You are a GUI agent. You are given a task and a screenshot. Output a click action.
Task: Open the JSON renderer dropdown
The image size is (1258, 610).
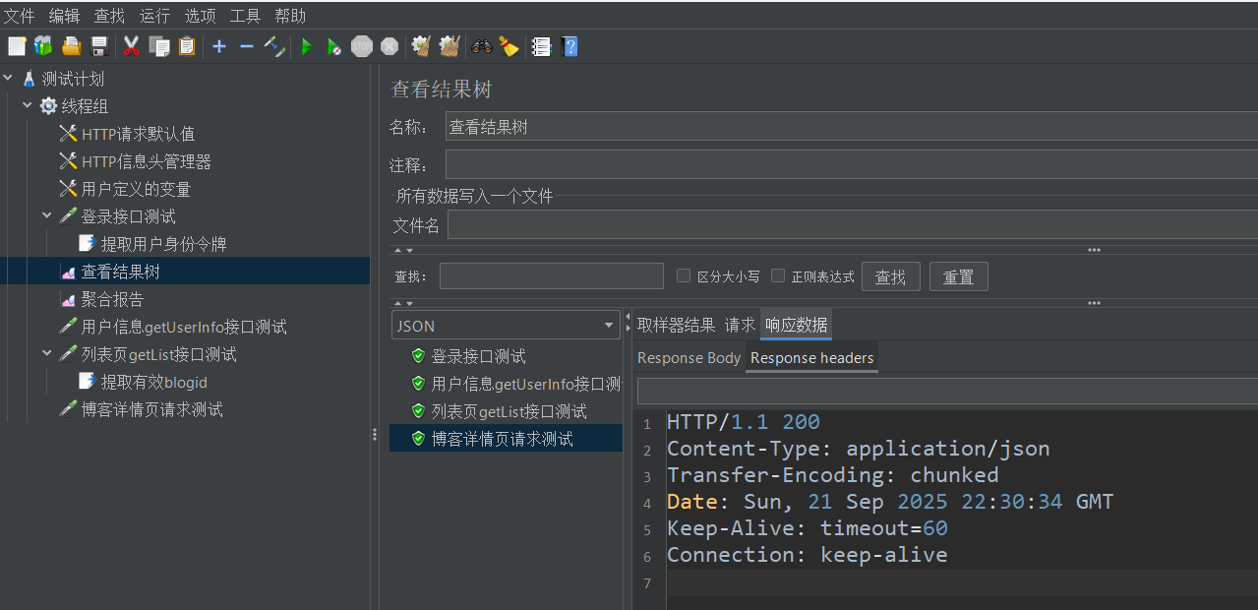(506, 326)
